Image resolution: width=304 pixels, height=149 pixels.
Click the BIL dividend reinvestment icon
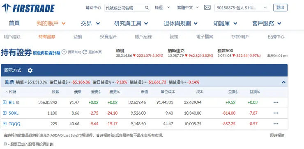(x=17, y=102)
